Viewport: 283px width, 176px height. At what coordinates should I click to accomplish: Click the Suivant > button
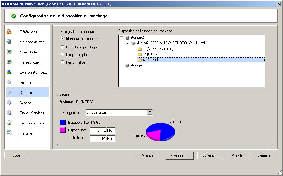209,155
